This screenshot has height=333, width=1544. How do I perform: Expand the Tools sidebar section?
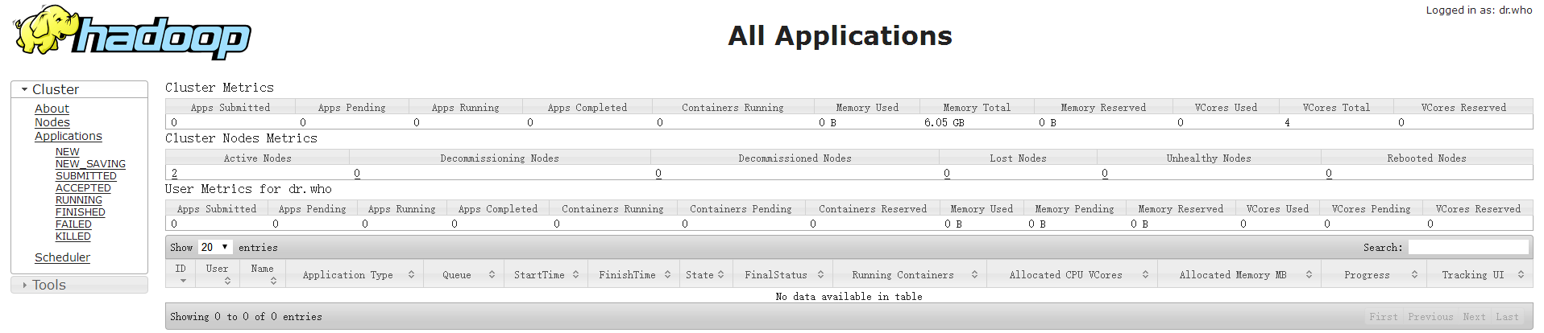pos(25,285)
